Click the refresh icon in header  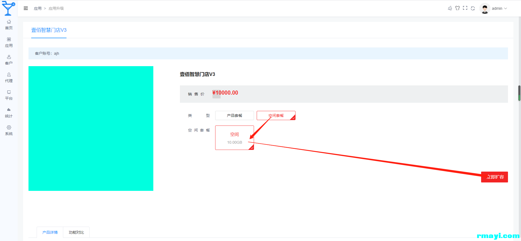(x=473, y=8)
